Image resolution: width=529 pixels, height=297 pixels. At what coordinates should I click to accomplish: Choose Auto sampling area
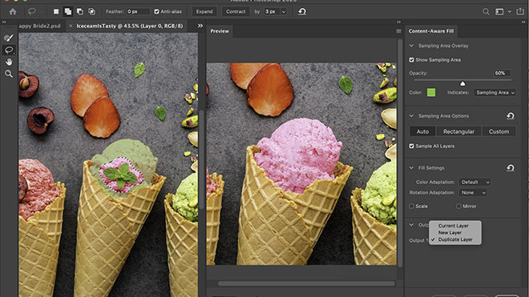point(422,131)
